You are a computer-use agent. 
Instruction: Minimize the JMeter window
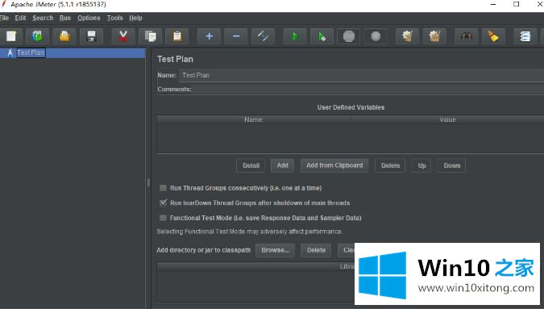(493, 5)
